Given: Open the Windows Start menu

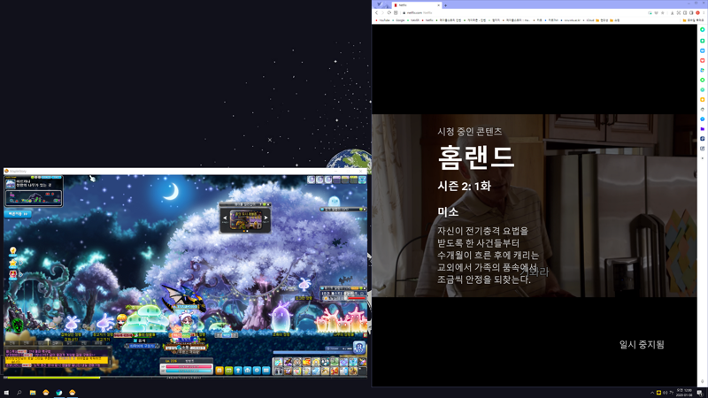Looking at the screenshot, I should click(x=6, y=393).
